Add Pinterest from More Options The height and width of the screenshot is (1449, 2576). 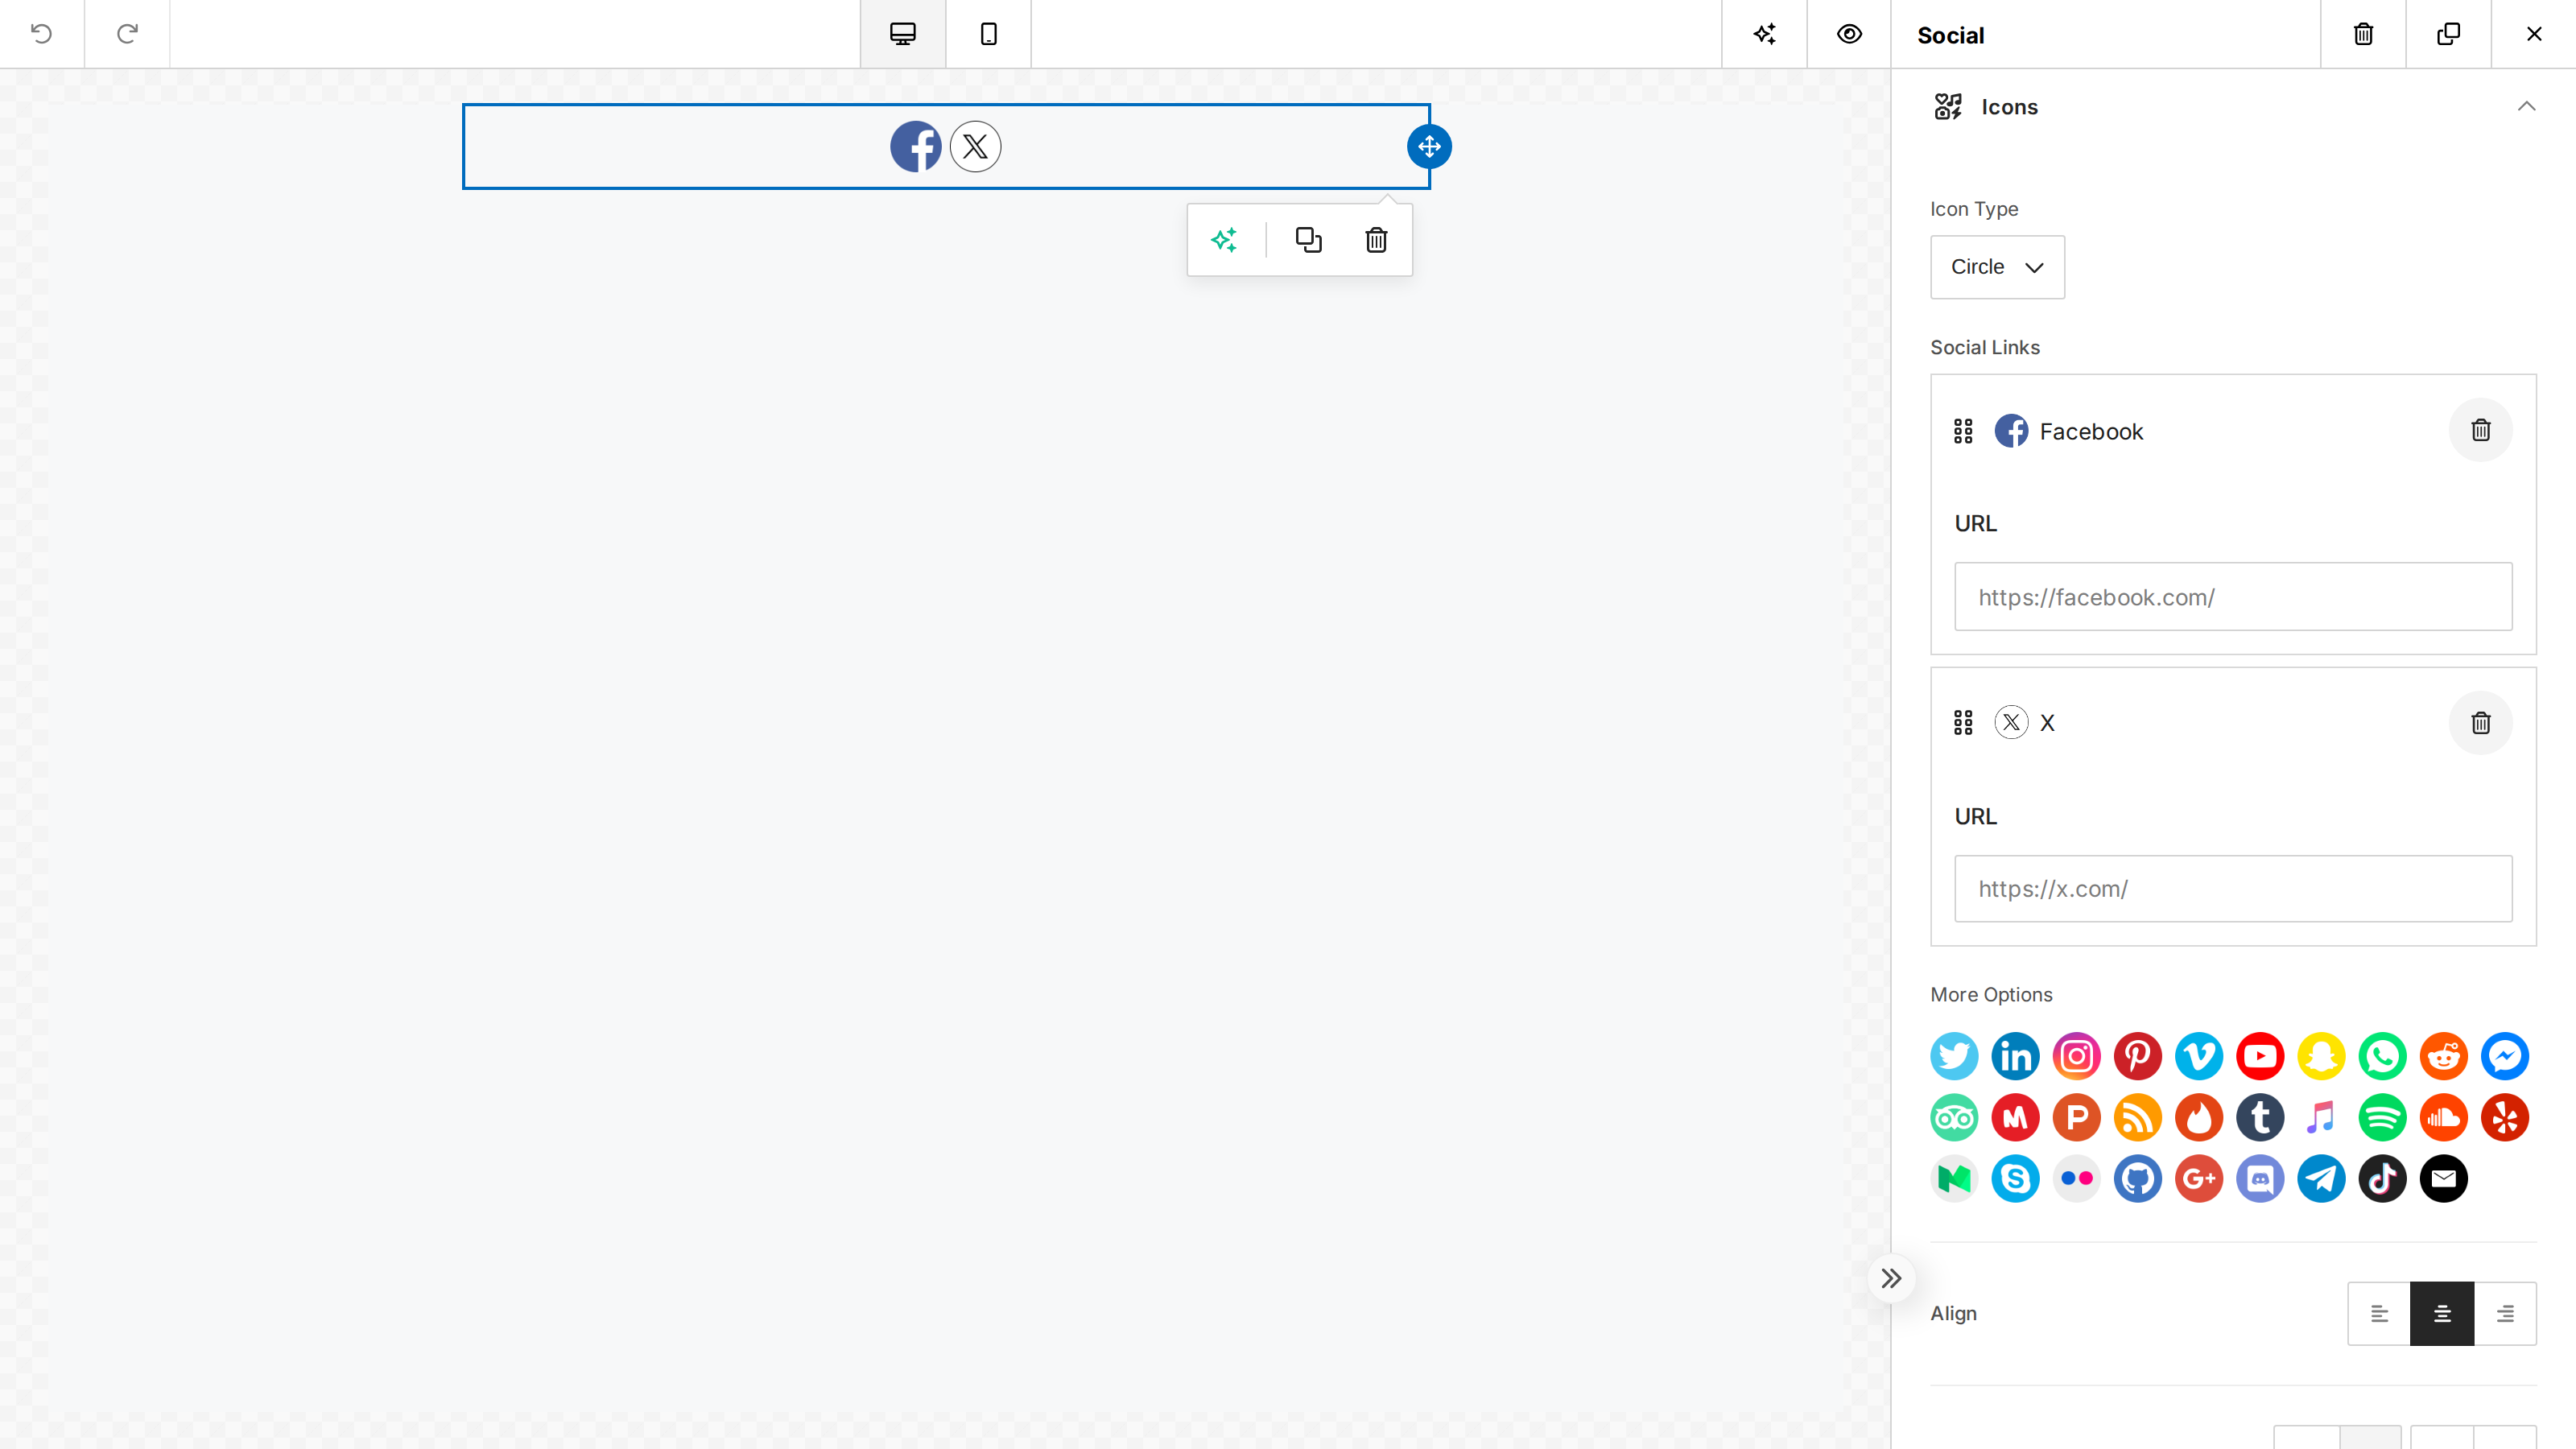(2138, 1056)
